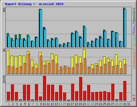Select the cyan files bar for day 10
The image size is (137, 107).
[45, 38]
